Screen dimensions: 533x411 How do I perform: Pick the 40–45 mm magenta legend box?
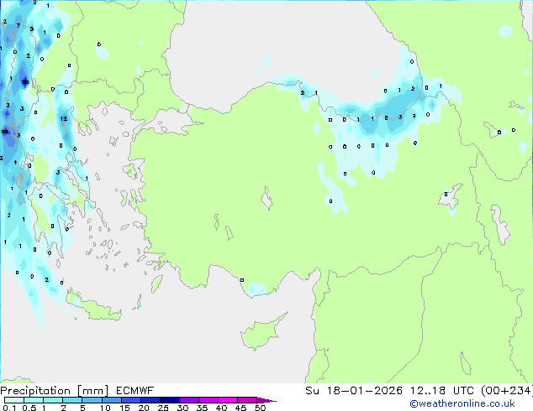[x=228, y=400]
